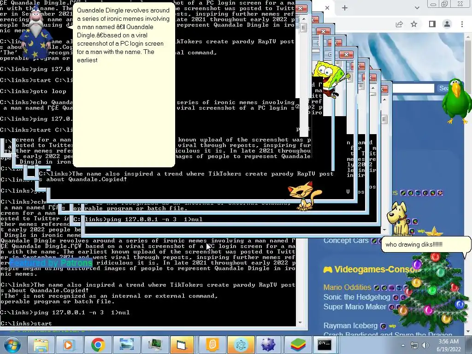Open a new Chrome tab with plus
The height and width of the screenshot is (354, 472).
click(345, 8)
